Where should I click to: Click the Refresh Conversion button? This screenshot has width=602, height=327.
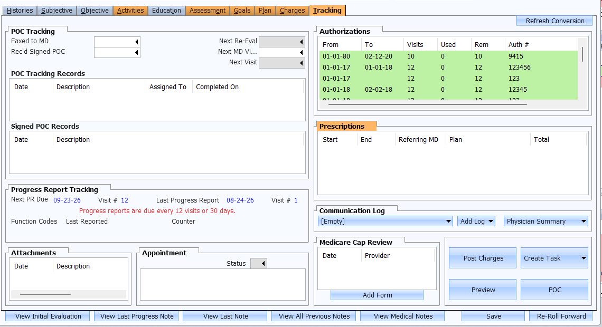(555, 21)
